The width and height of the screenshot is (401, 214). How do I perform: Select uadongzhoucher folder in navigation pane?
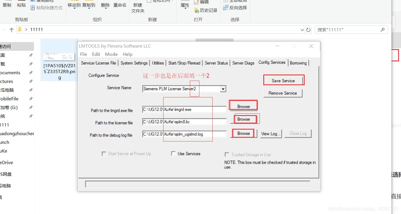[x=17, y=133]
